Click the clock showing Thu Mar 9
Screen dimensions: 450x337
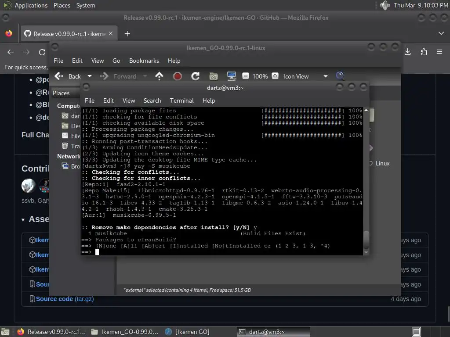coord(421,5)
